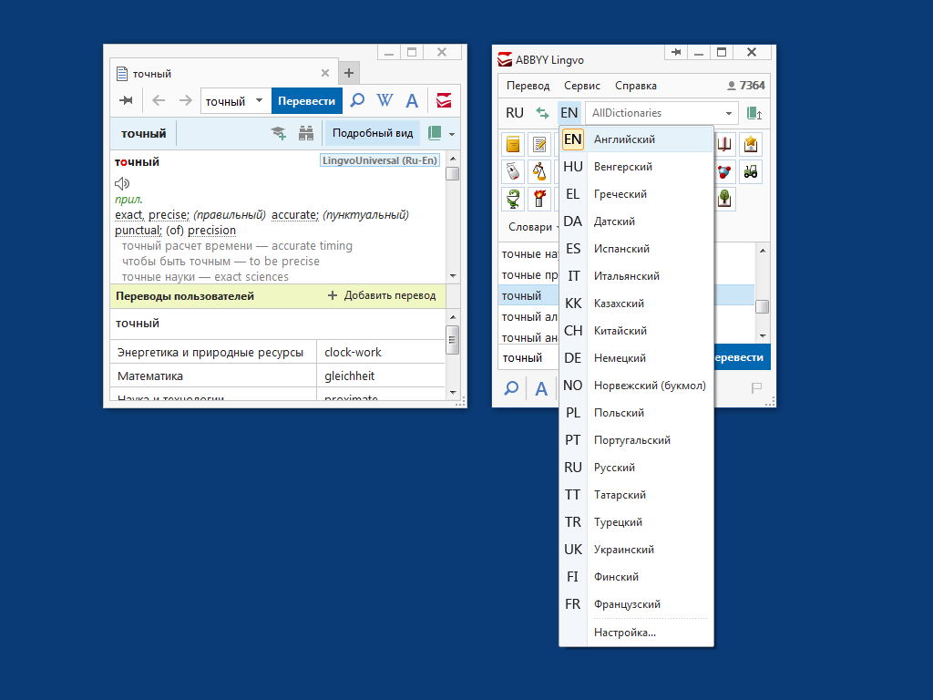Select Немецкий from the language list
Screen dimensions: 933x700
click(x=620, y=358)
